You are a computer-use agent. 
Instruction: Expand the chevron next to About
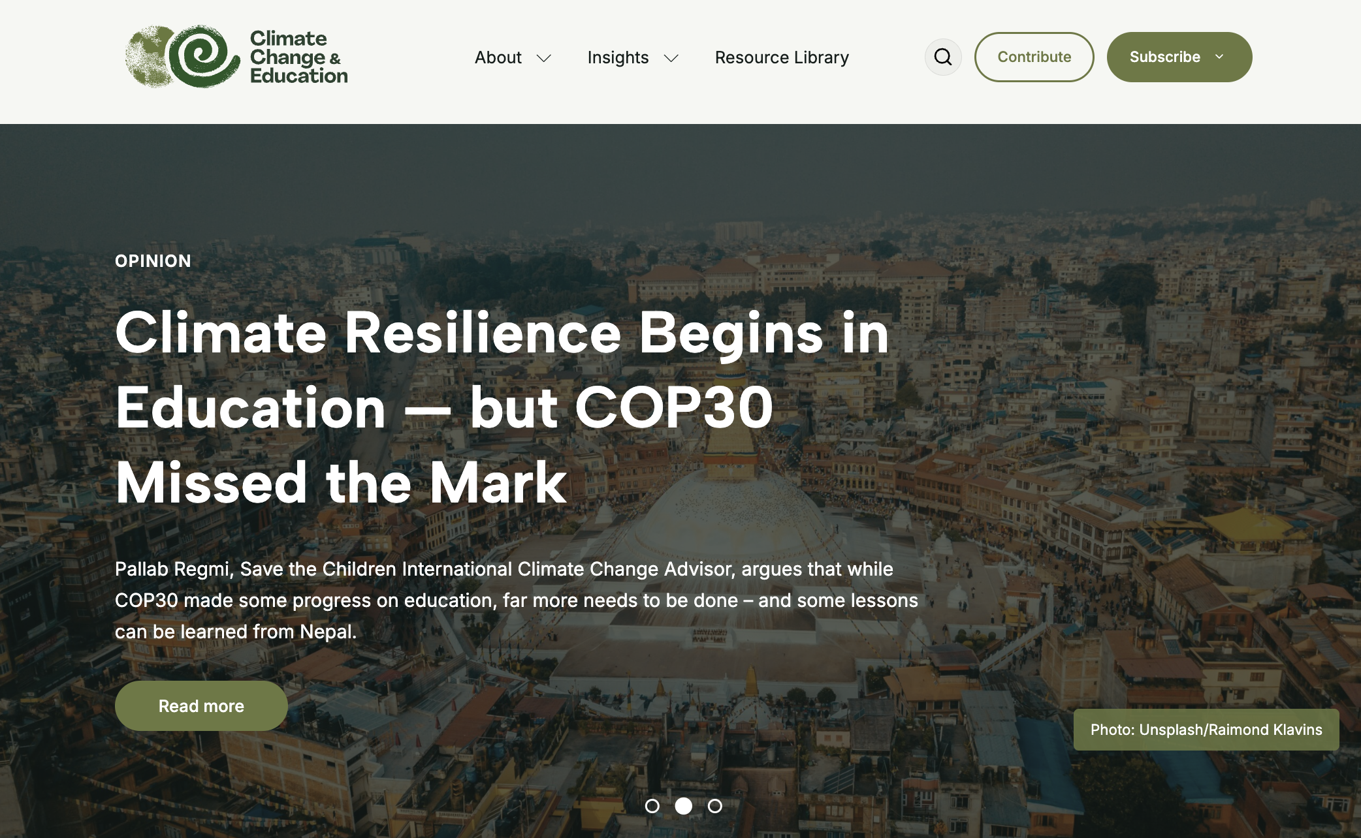tap(544, 58)
